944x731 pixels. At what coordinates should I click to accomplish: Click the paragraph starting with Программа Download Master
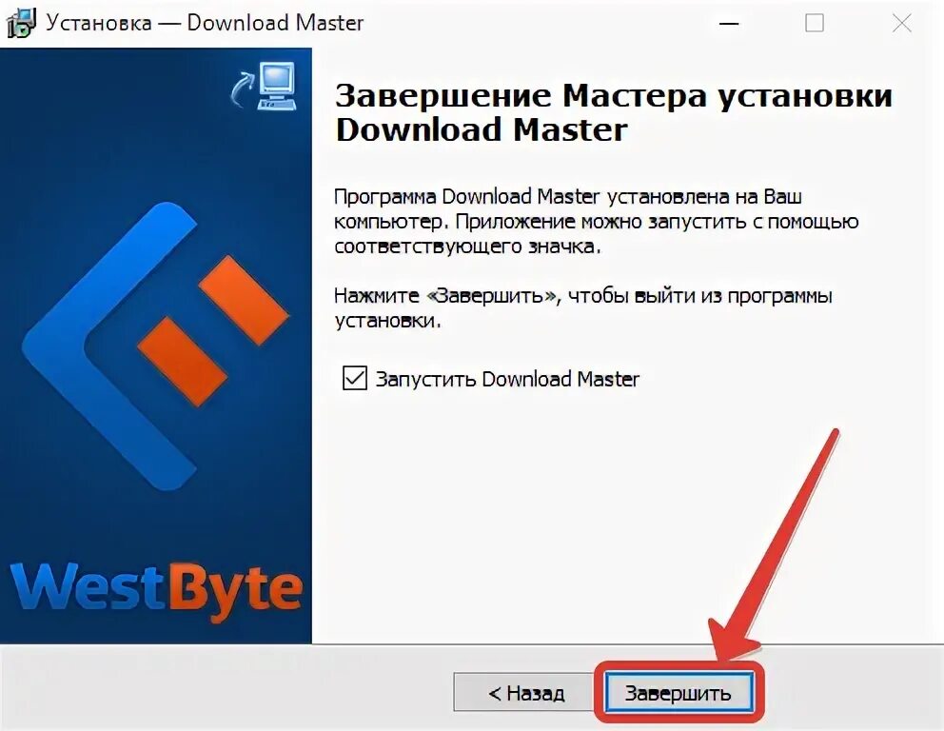(x=596, y=222)
